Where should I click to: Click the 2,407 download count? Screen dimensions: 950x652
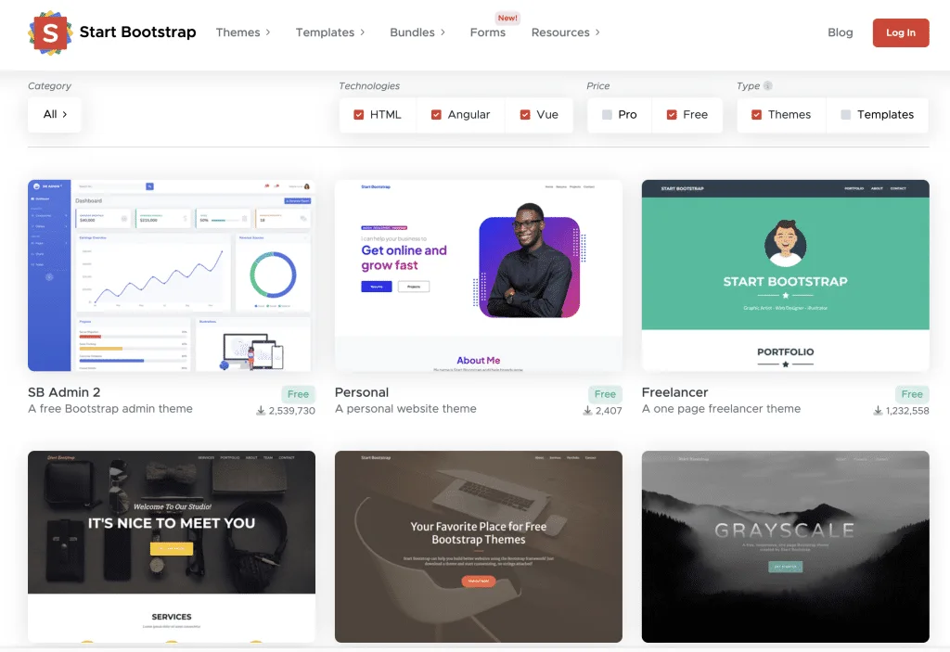click(x=609, y=411)
